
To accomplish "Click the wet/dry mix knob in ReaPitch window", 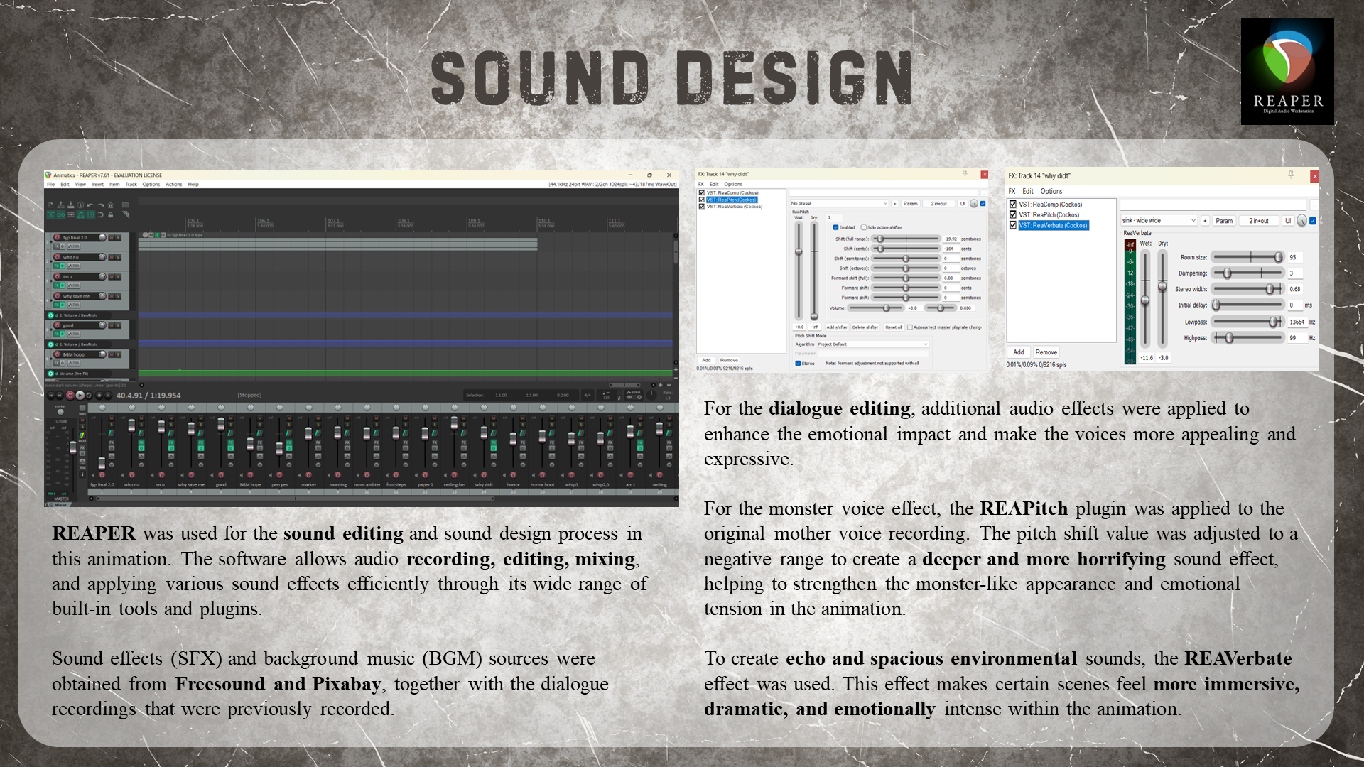I will (973, 204).
